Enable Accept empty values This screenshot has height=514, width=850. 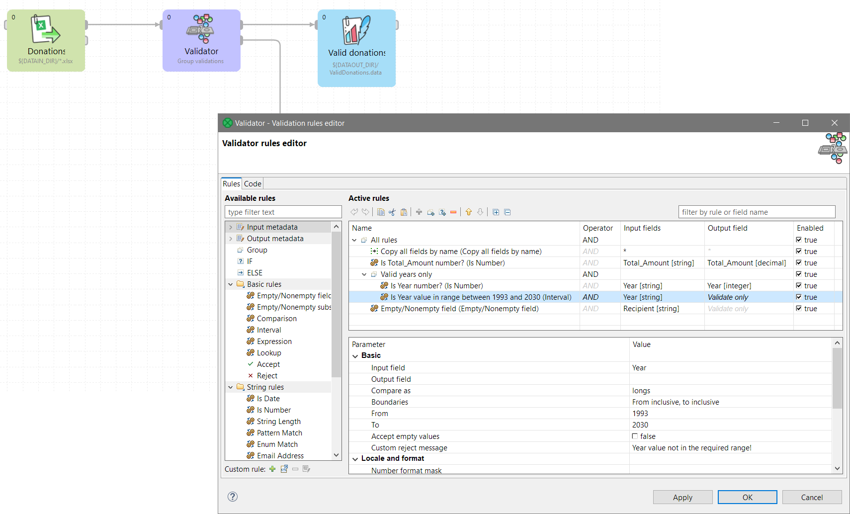click(635, 436)
